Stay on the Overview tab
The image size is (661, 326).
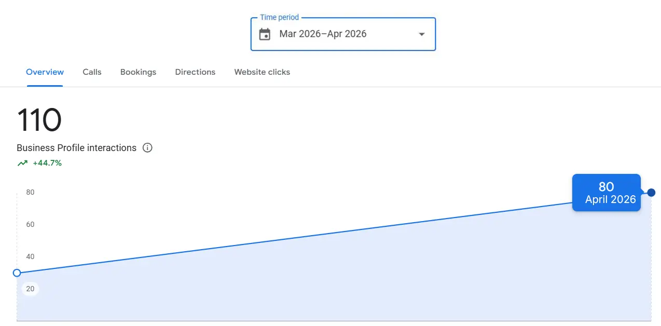click(45, 72)
